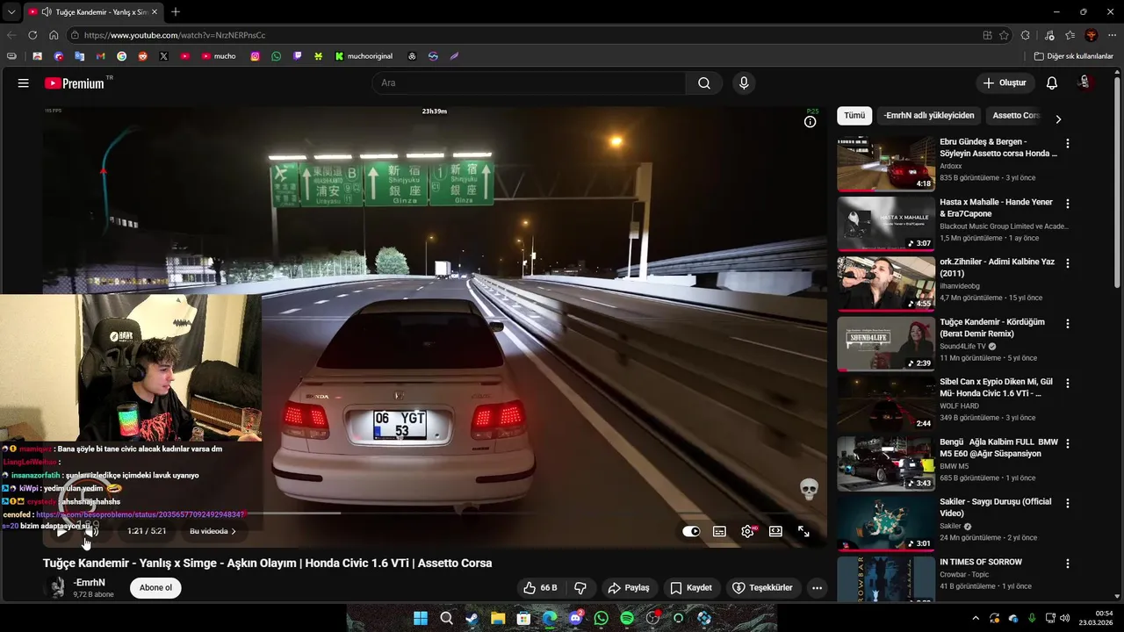Open browser settings and more menu

[1113, 35]
